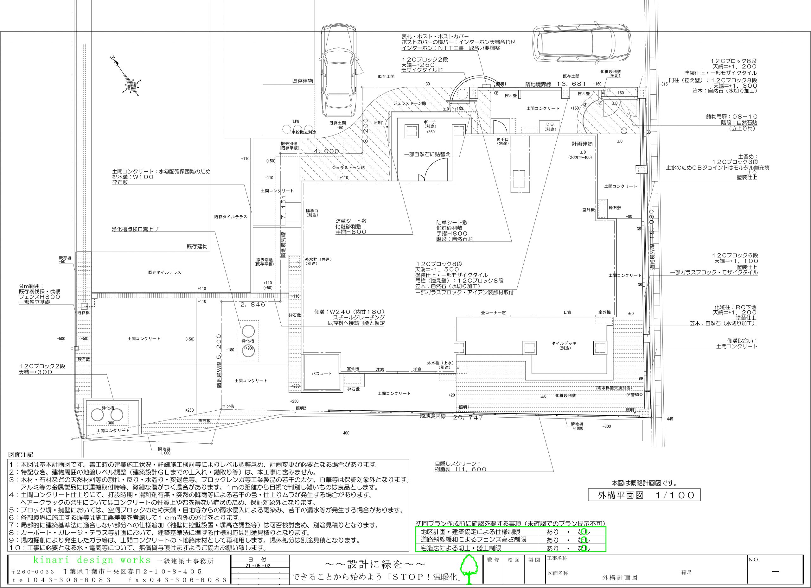Click the '一級建築士事務所' text
This screenshot has width=811, height=588.
(185, 561)
